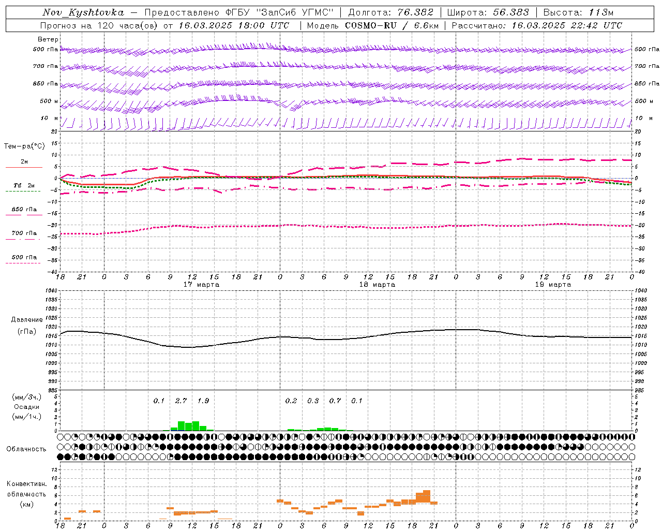Click the 700 гПа temperature legend entry
662x530 pixels.
[24, 233]
